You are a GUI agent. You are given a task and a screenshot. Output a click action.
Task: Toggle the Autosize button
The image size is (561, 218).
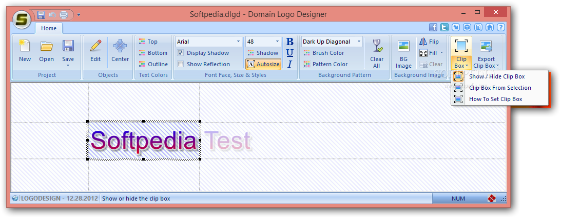[x=263, y=64]
